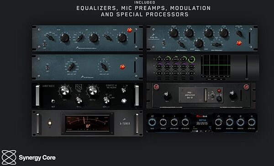
Task: Click the BA-31 preamplifier red indicator lamp
Action: coord(219,91)
